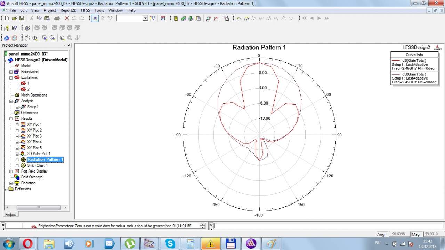Switch to the Project tab
The height and width of the screenshot is (250, 445).
[x=10, y=215]
